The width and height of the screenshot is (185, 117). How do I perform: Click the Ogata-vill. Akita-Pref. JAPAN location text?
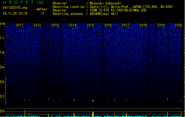131,7
